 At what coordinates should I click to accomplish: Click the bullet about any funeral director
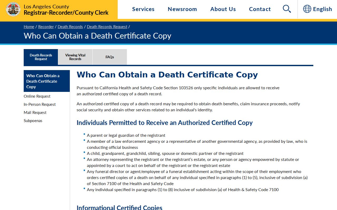(x=197, y=178)
